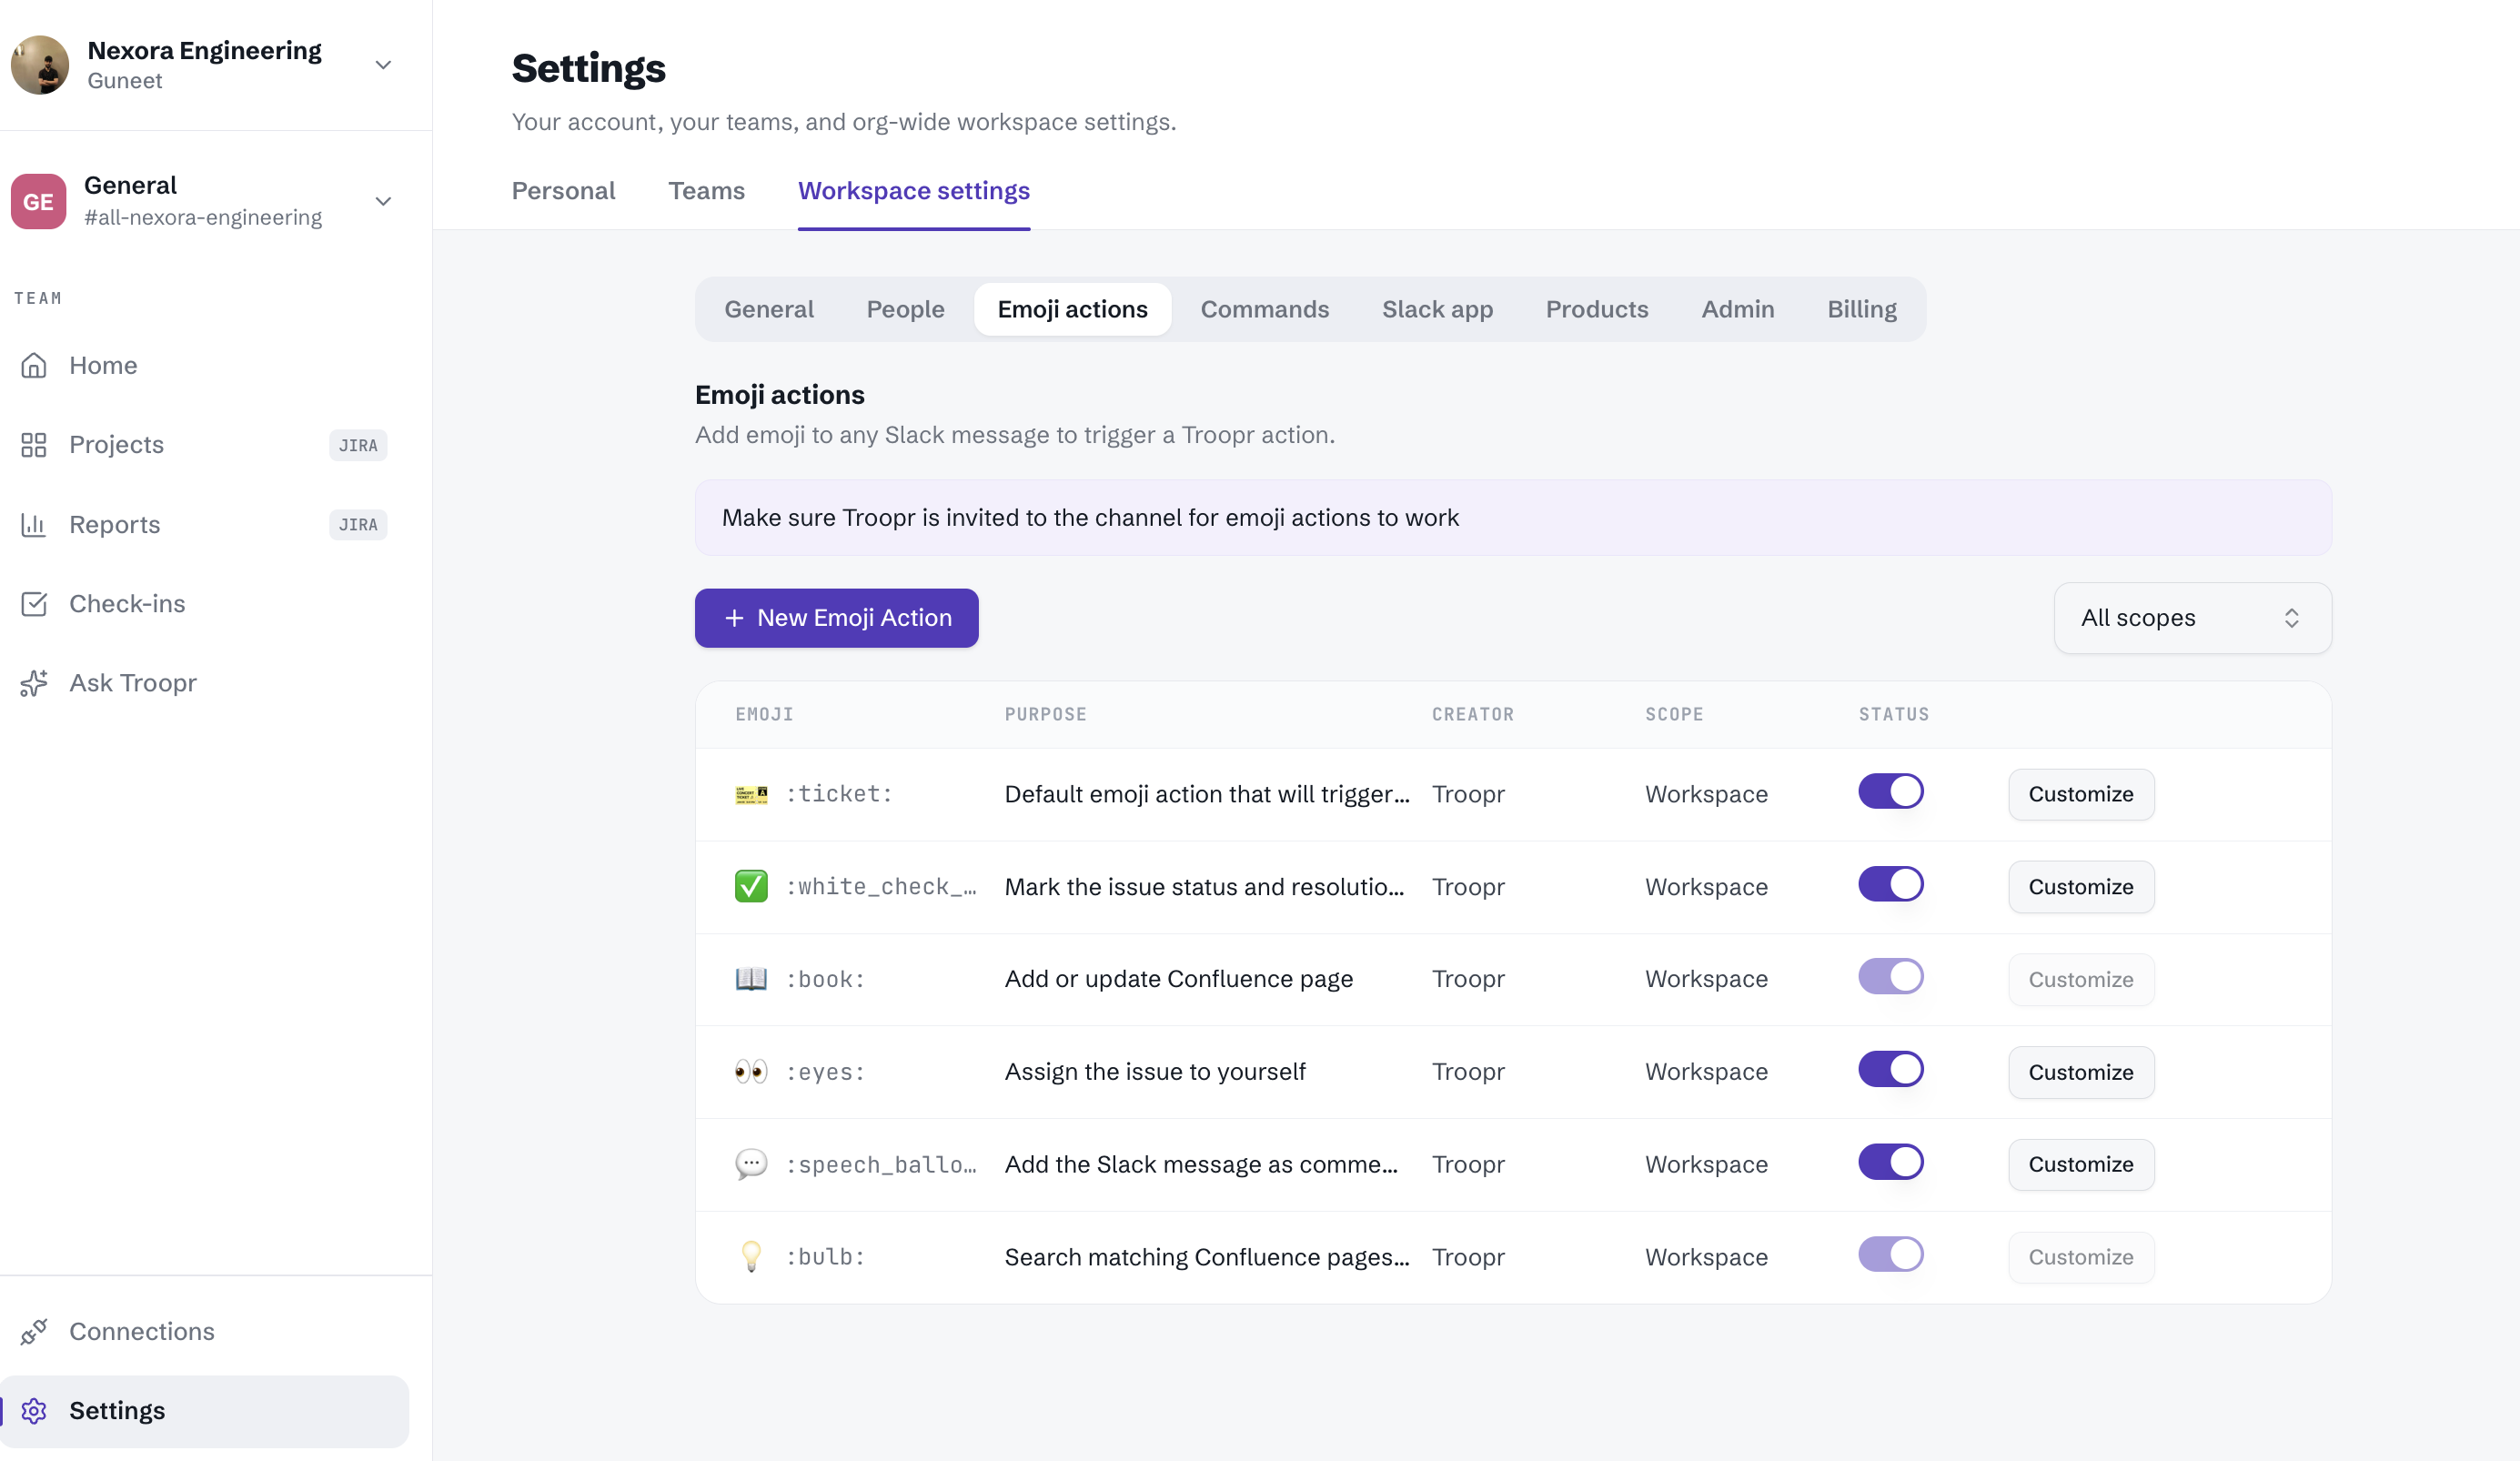Switch to the Personal tab

point(563,191)
